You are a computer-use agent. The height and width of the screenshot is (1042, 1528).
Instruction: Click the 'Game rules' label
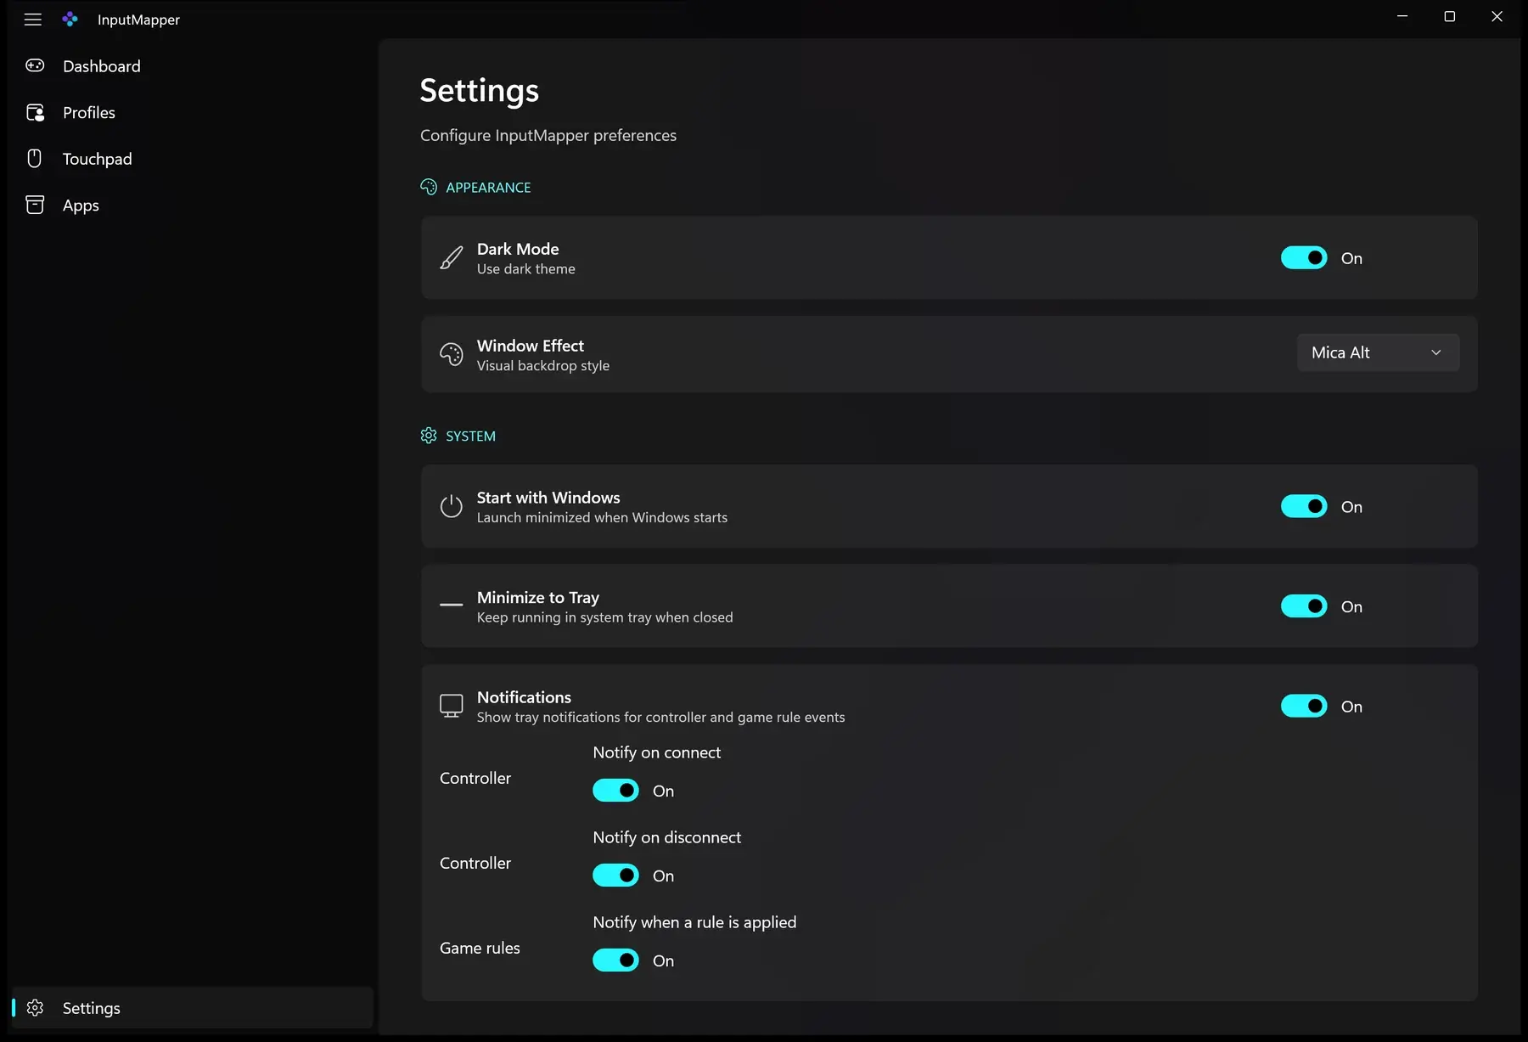pyautogui.click(x=480, y=948)
